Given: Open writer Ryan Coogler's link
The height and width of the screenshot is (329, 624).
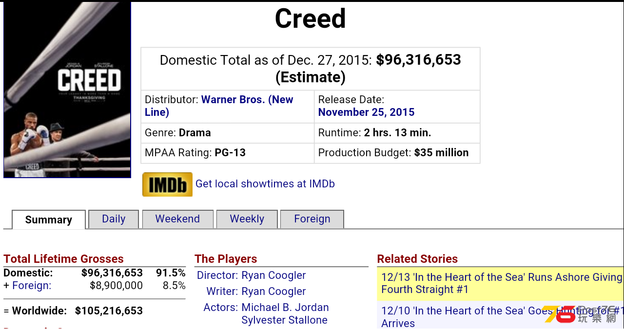Looking at the screenshot, I should coord(273,292).
